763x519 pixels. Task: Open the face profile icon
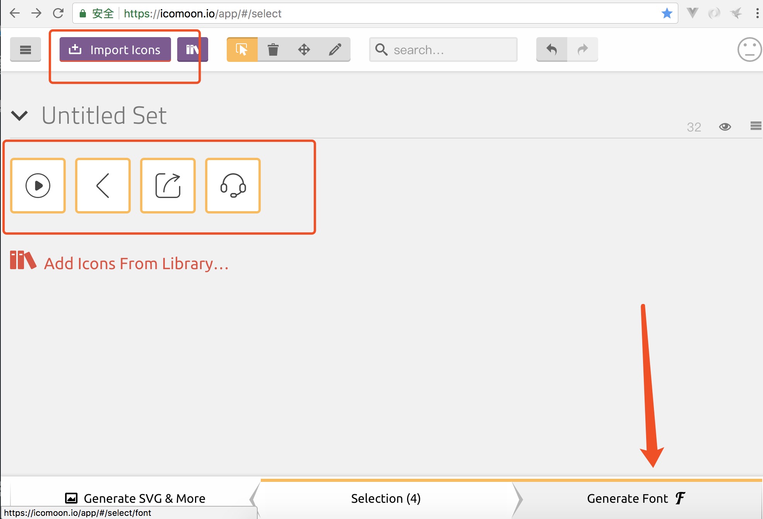tap(749, 50)
